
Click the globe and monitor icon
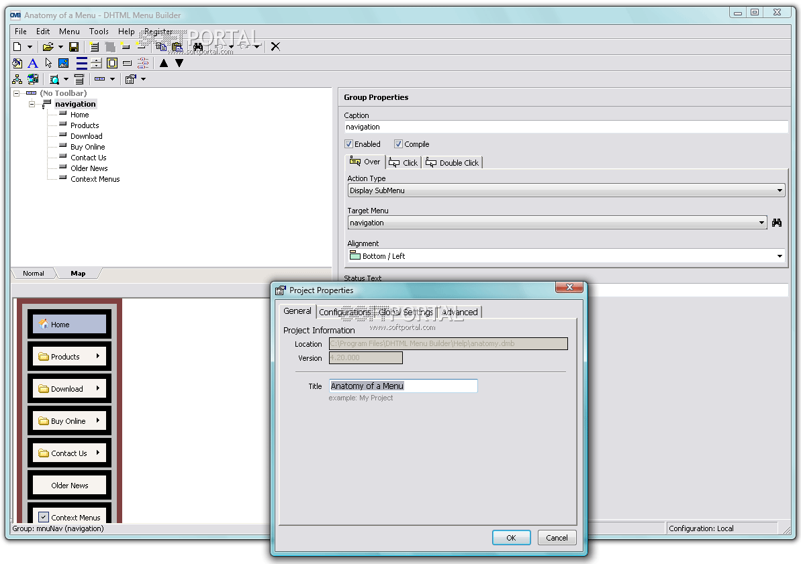tap(33, 79)
